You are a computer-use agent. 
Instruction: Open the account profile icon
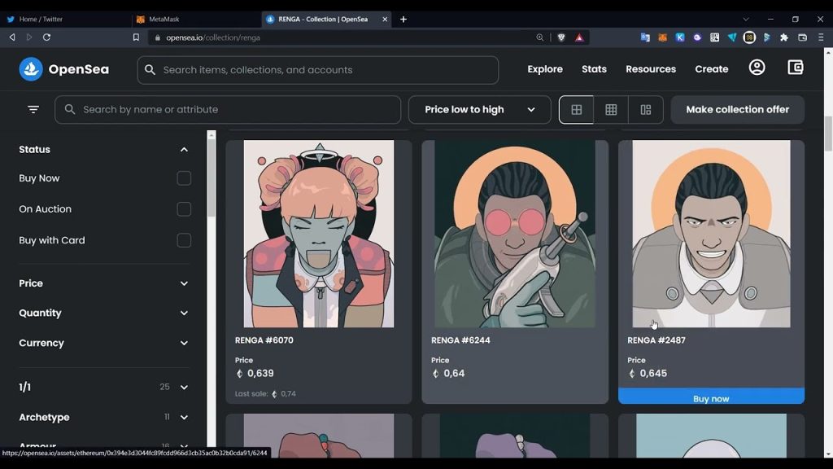[757, 68]
